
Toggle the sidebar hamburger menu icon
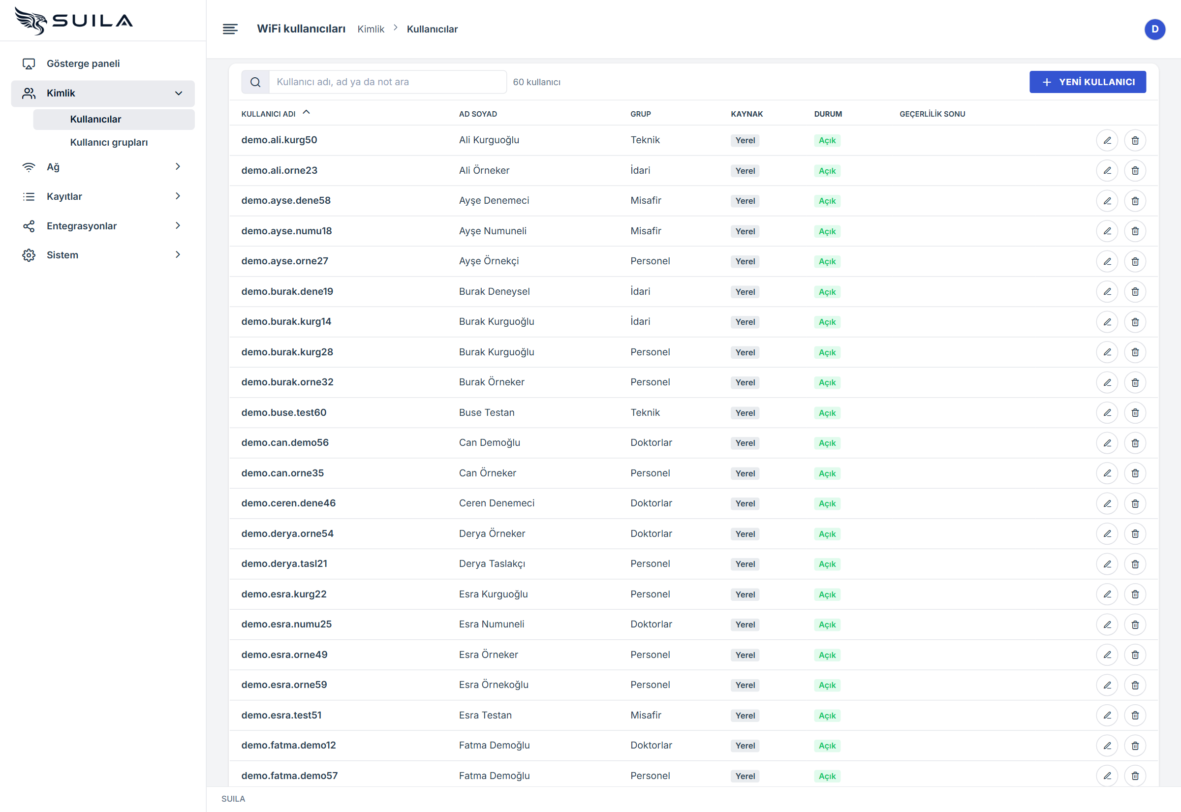coord(230,29)
